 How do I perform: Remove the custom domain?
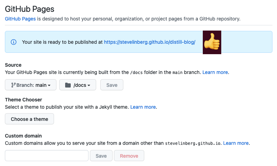click(x=129, y=156)
